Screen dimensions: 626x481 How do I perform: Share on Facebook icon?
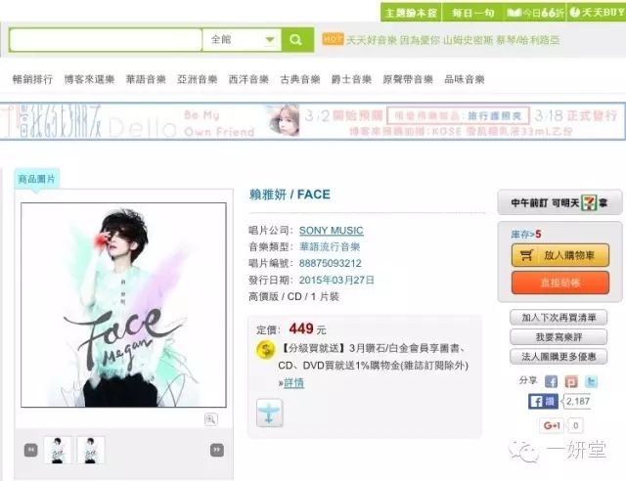(x=551, y=381)
